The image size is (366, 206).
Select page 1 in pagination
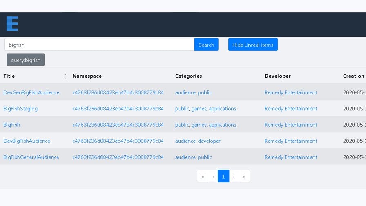click(x=223, y=176)
